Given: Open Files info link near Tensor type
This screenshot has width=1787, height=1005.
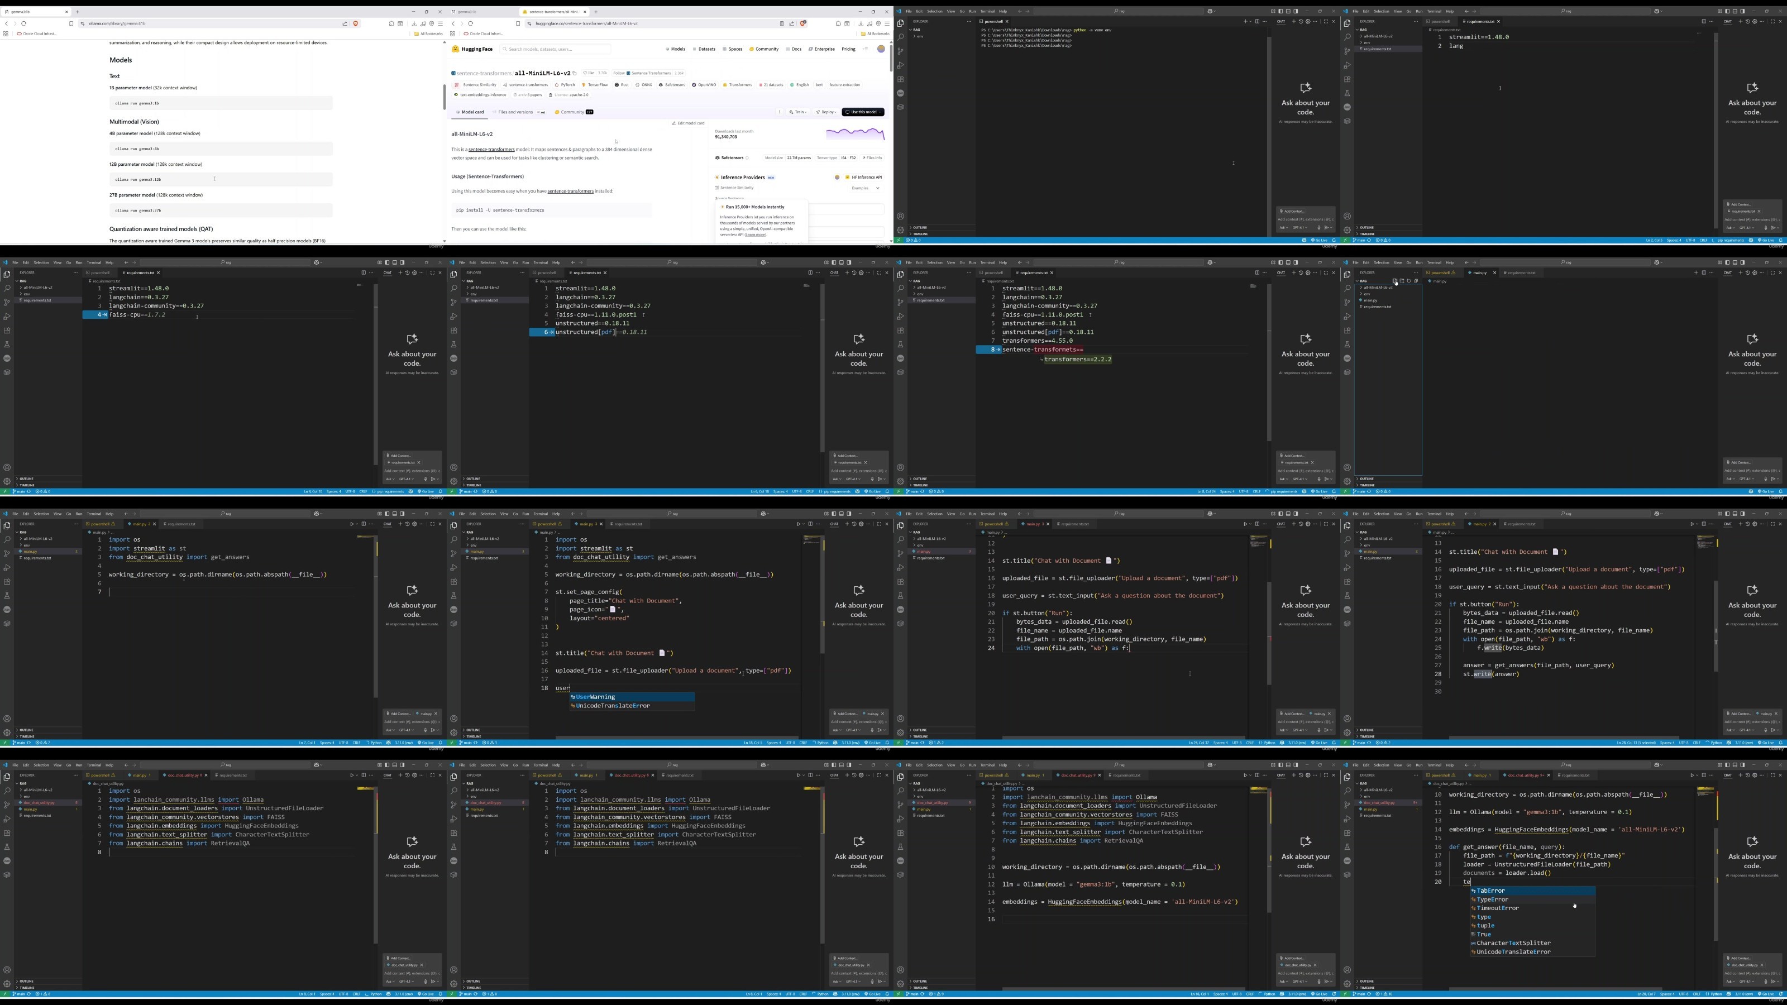Looking at the screenshot, I should point(872,158).
